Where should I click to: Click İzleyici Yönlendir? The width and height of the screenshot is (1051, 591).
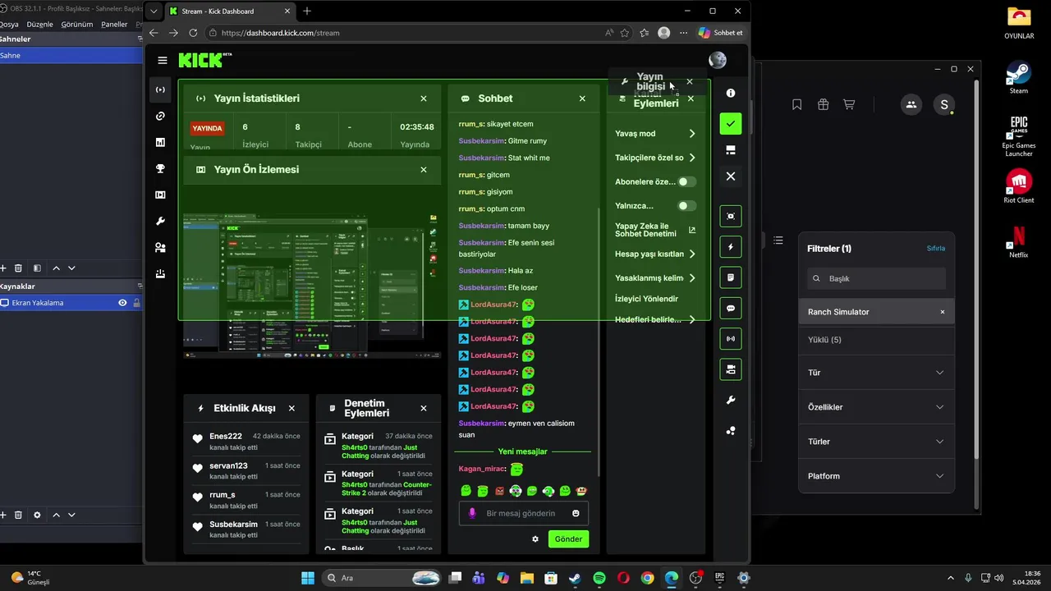click(647, 299)
